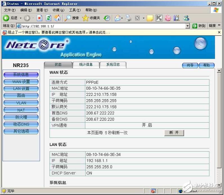Screen dimensions: 224x195
Task: Expand the links toolbar chevron
Action: tap(219, 25)
